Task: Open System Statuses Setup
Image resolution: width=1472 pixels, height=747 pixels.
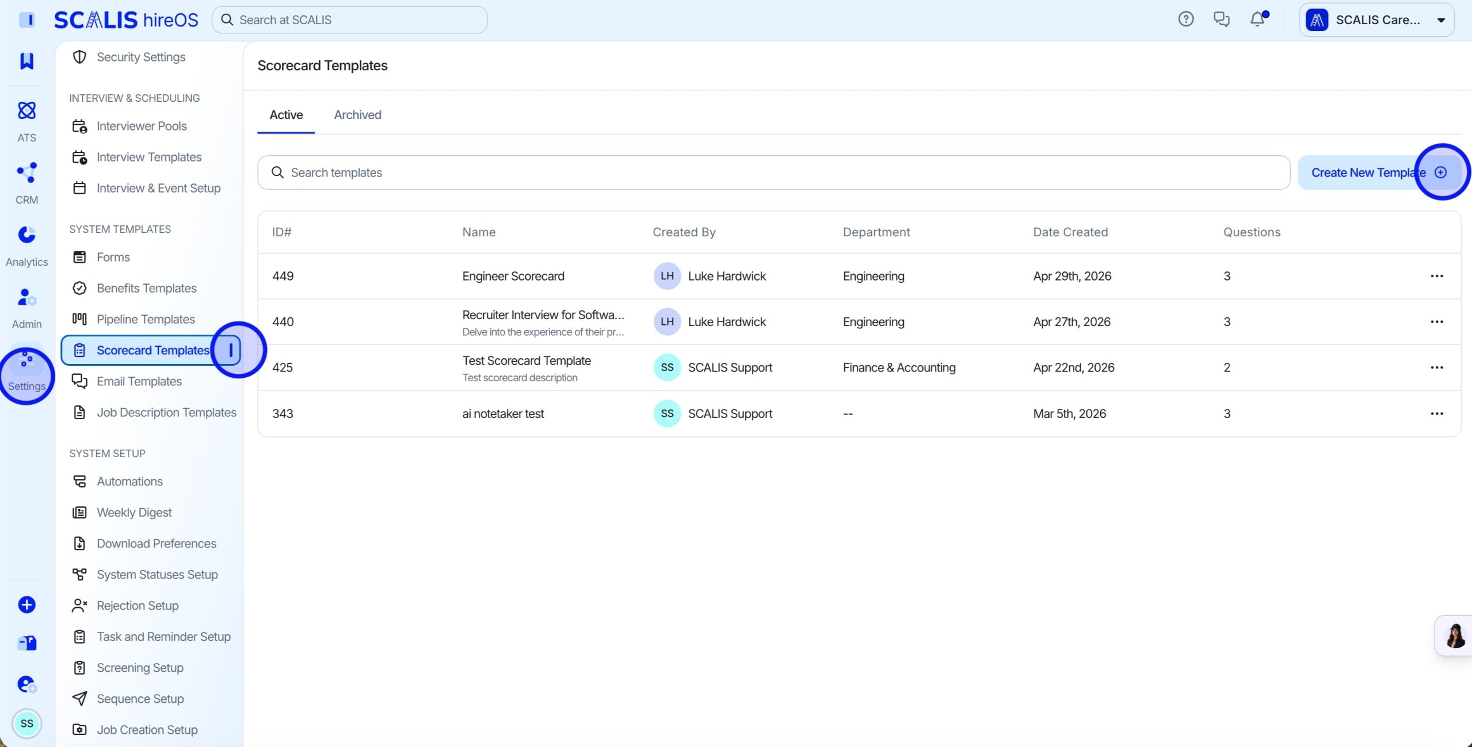Action: [x=157, y=574]
